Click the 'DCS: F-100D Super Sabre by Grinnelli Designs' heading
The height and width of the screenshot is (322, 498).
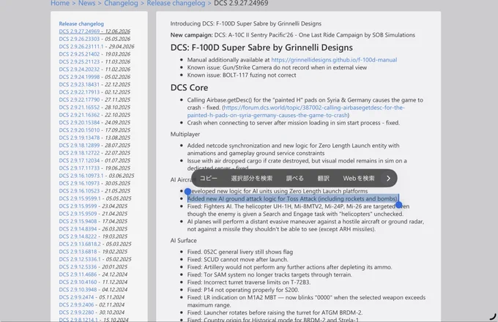pyautogui.click(x=261, y=48)
